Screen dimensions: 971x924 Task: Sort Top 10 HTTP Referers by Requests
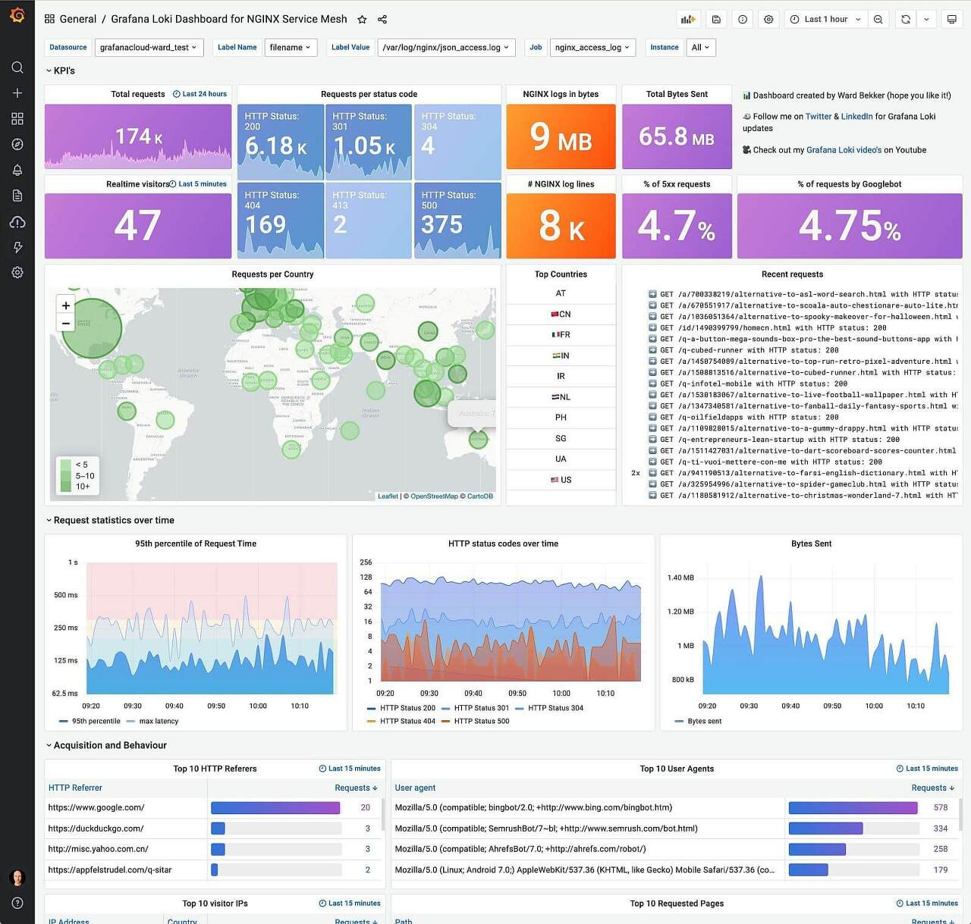point(355,788)
